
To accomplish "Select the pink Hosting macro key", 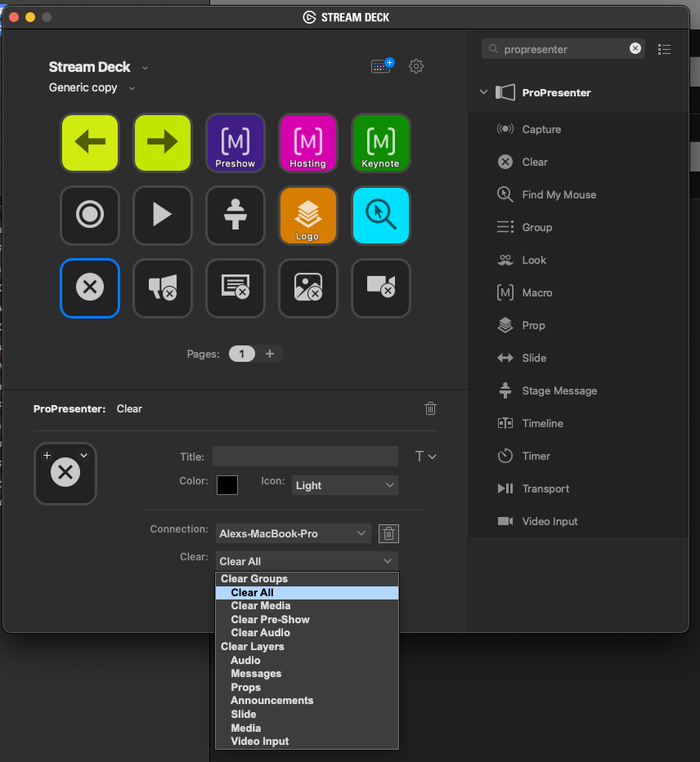I will click(308, 143).
